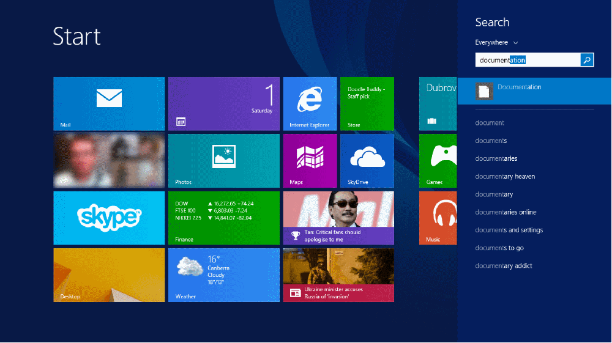Open the SkyDrive tile

click(x=367, y=161)
